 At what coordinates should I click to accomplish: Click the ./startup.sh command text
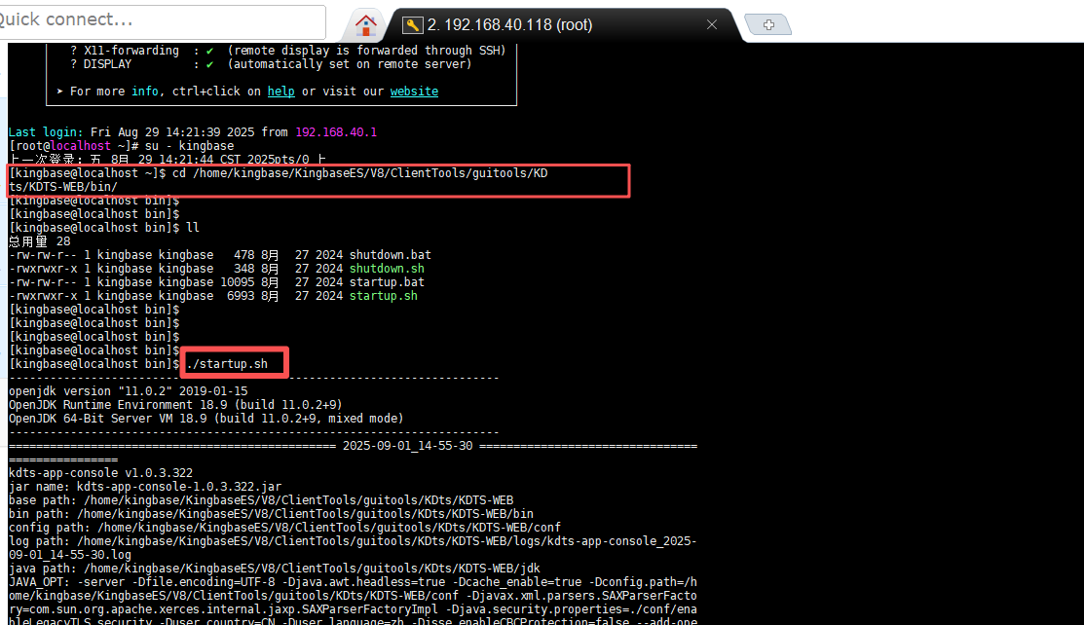point(227,364)
